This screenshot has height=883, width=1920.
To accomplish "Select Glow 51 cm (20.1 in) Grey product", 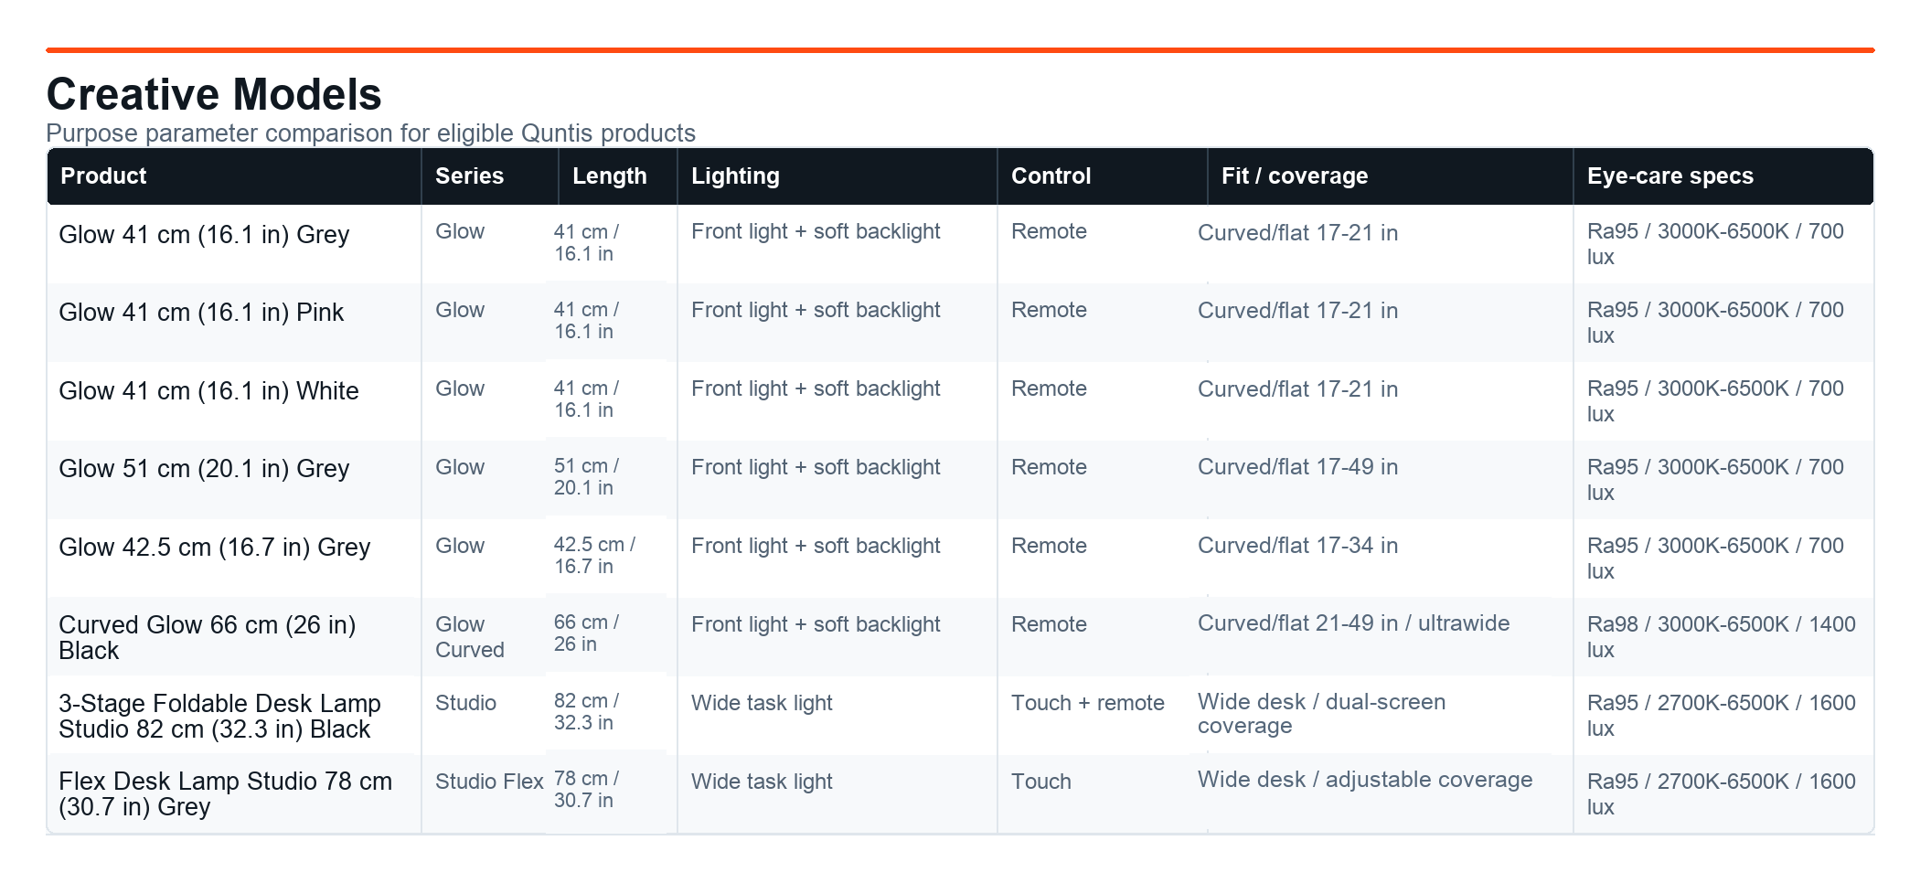I will point(204,469).
